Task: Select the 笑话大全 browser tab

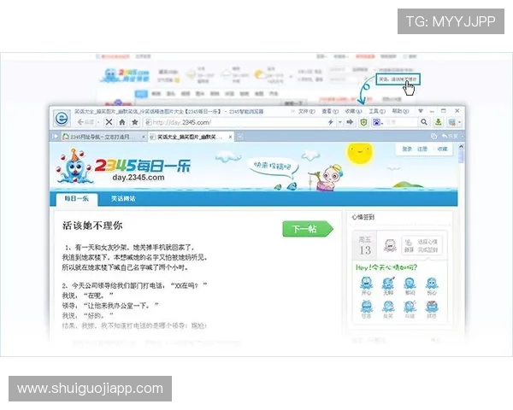Action: tap(189, 137)
